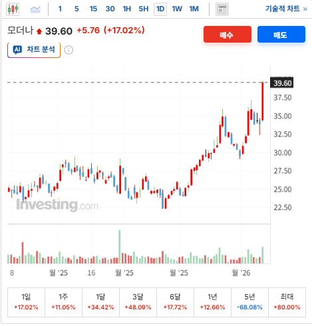Click the latest tall red candlestick

tap(263, 101)
